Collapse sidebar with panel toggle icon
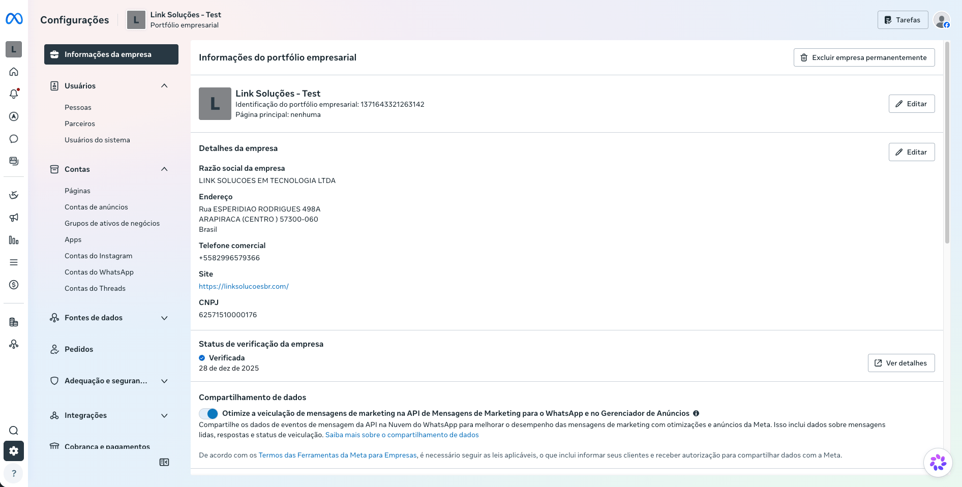The width and height of the screenshot is (962, 487). pyautogui.click(x=164, y=462)
